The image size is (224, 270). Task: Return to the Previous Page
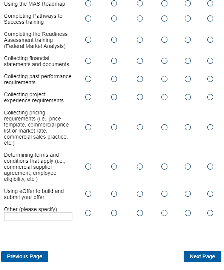[25, 256]
